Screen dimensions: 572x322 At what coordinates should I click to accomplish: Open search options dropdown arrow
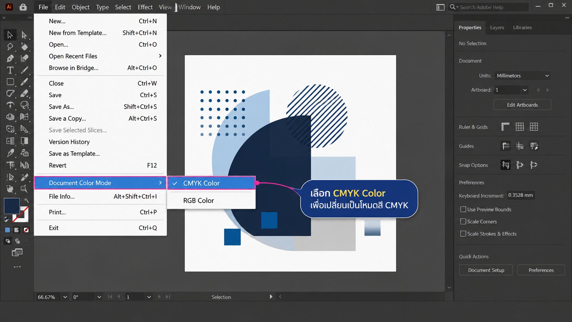(457, 7)
